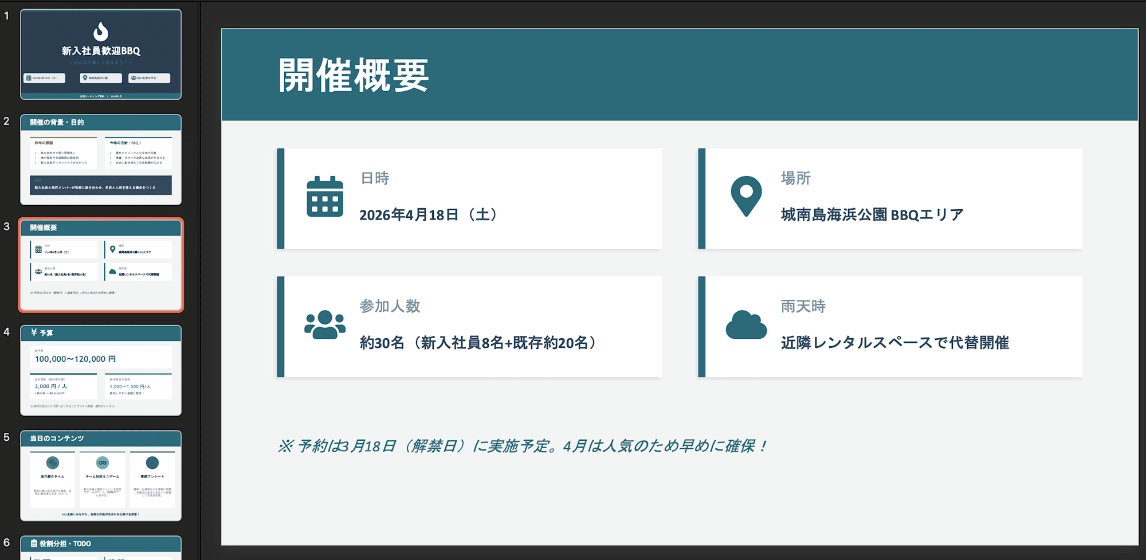Click the 約30名 participant count text
Screen dimensions: 1146x560
(x=477, y=343)
